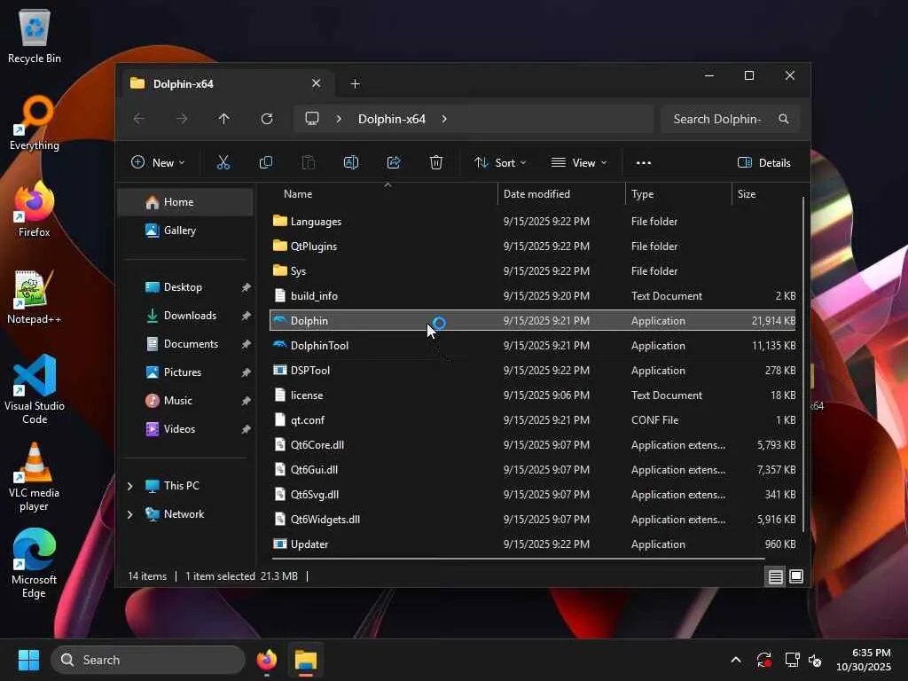Click the Rename icon in toolbar
Viewport: 908px width, 681px height.
pyautogui.click(x=350, y=162)
